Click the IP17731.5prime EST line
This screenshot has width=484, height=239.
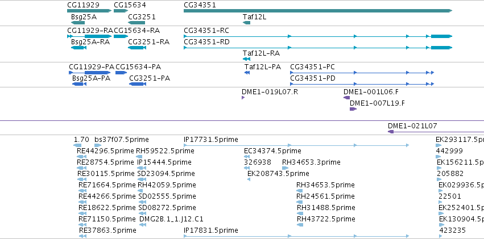[296, 145]
